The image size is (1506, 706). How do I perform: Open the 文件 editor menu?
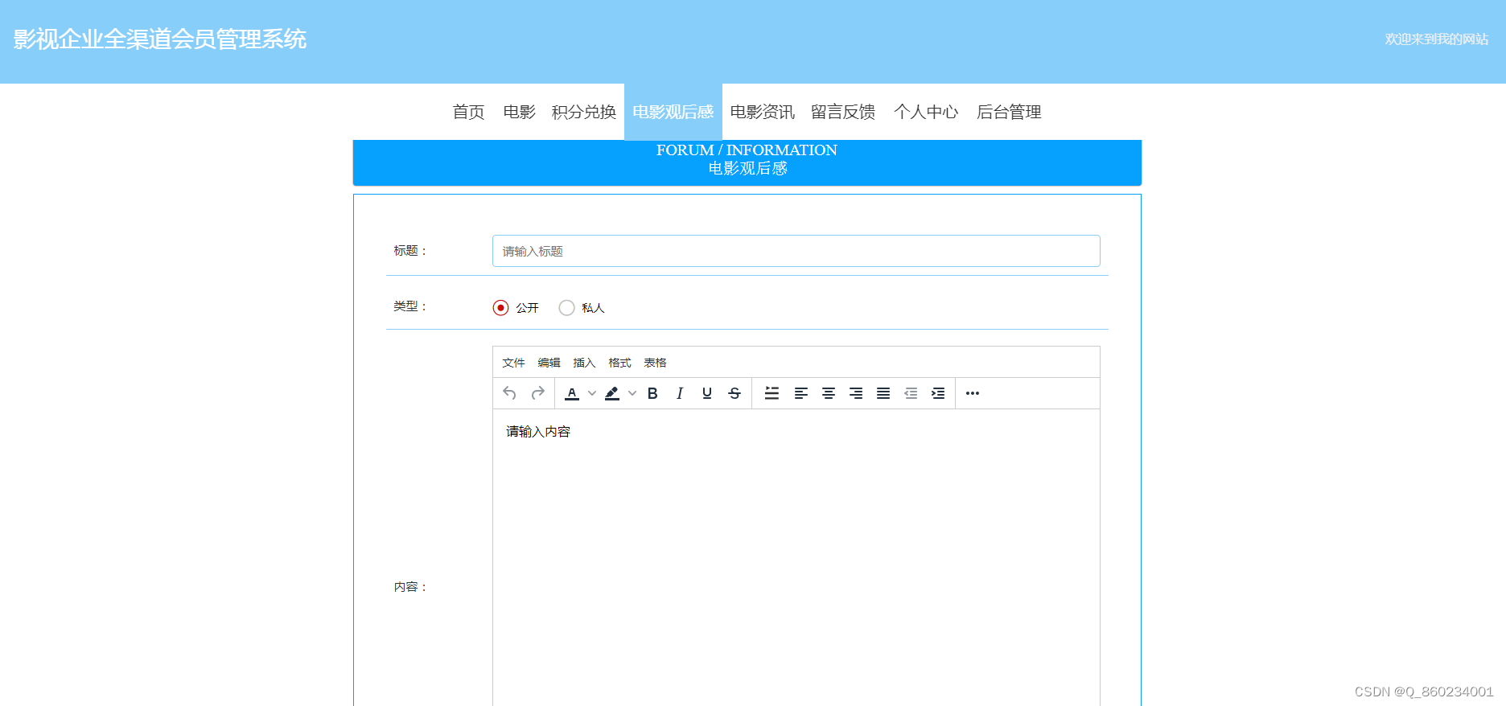pos(513,363)
